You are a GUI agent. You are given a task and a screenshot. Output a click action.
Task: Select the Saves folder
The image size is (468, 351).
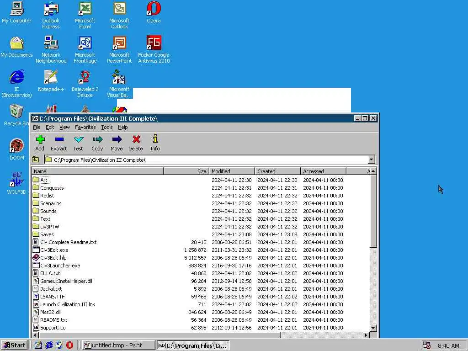pyautogui.click(x=43, y=234)
